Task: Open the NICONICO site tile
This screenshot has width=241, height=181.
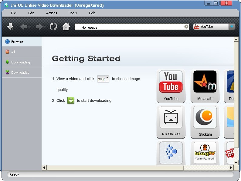Action: (x=171, y=122)
